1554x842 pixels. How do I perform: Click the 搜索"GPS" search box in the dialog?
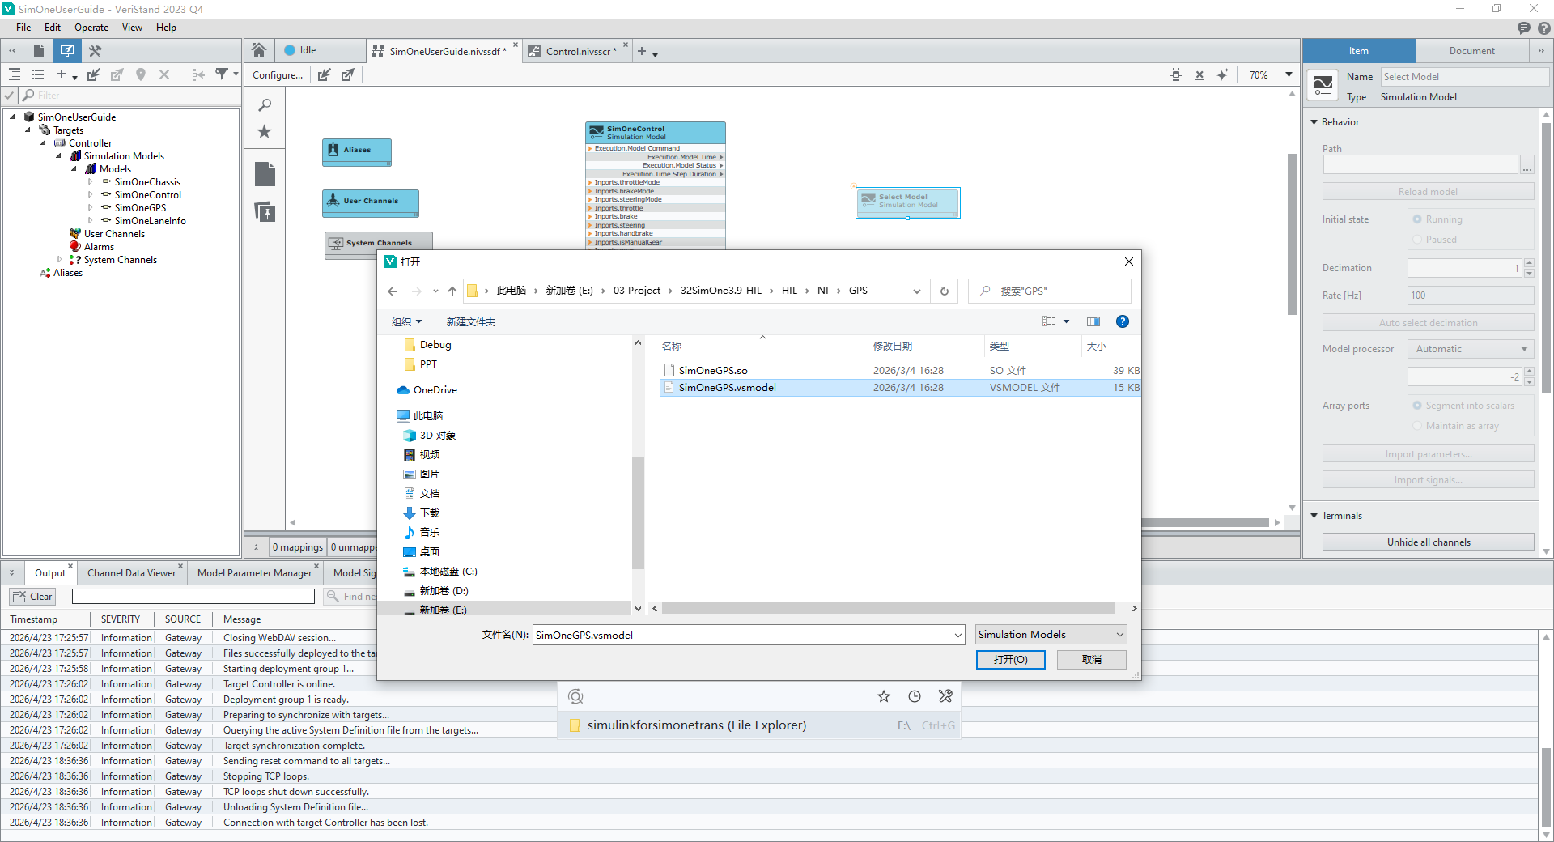point(1050,291)
